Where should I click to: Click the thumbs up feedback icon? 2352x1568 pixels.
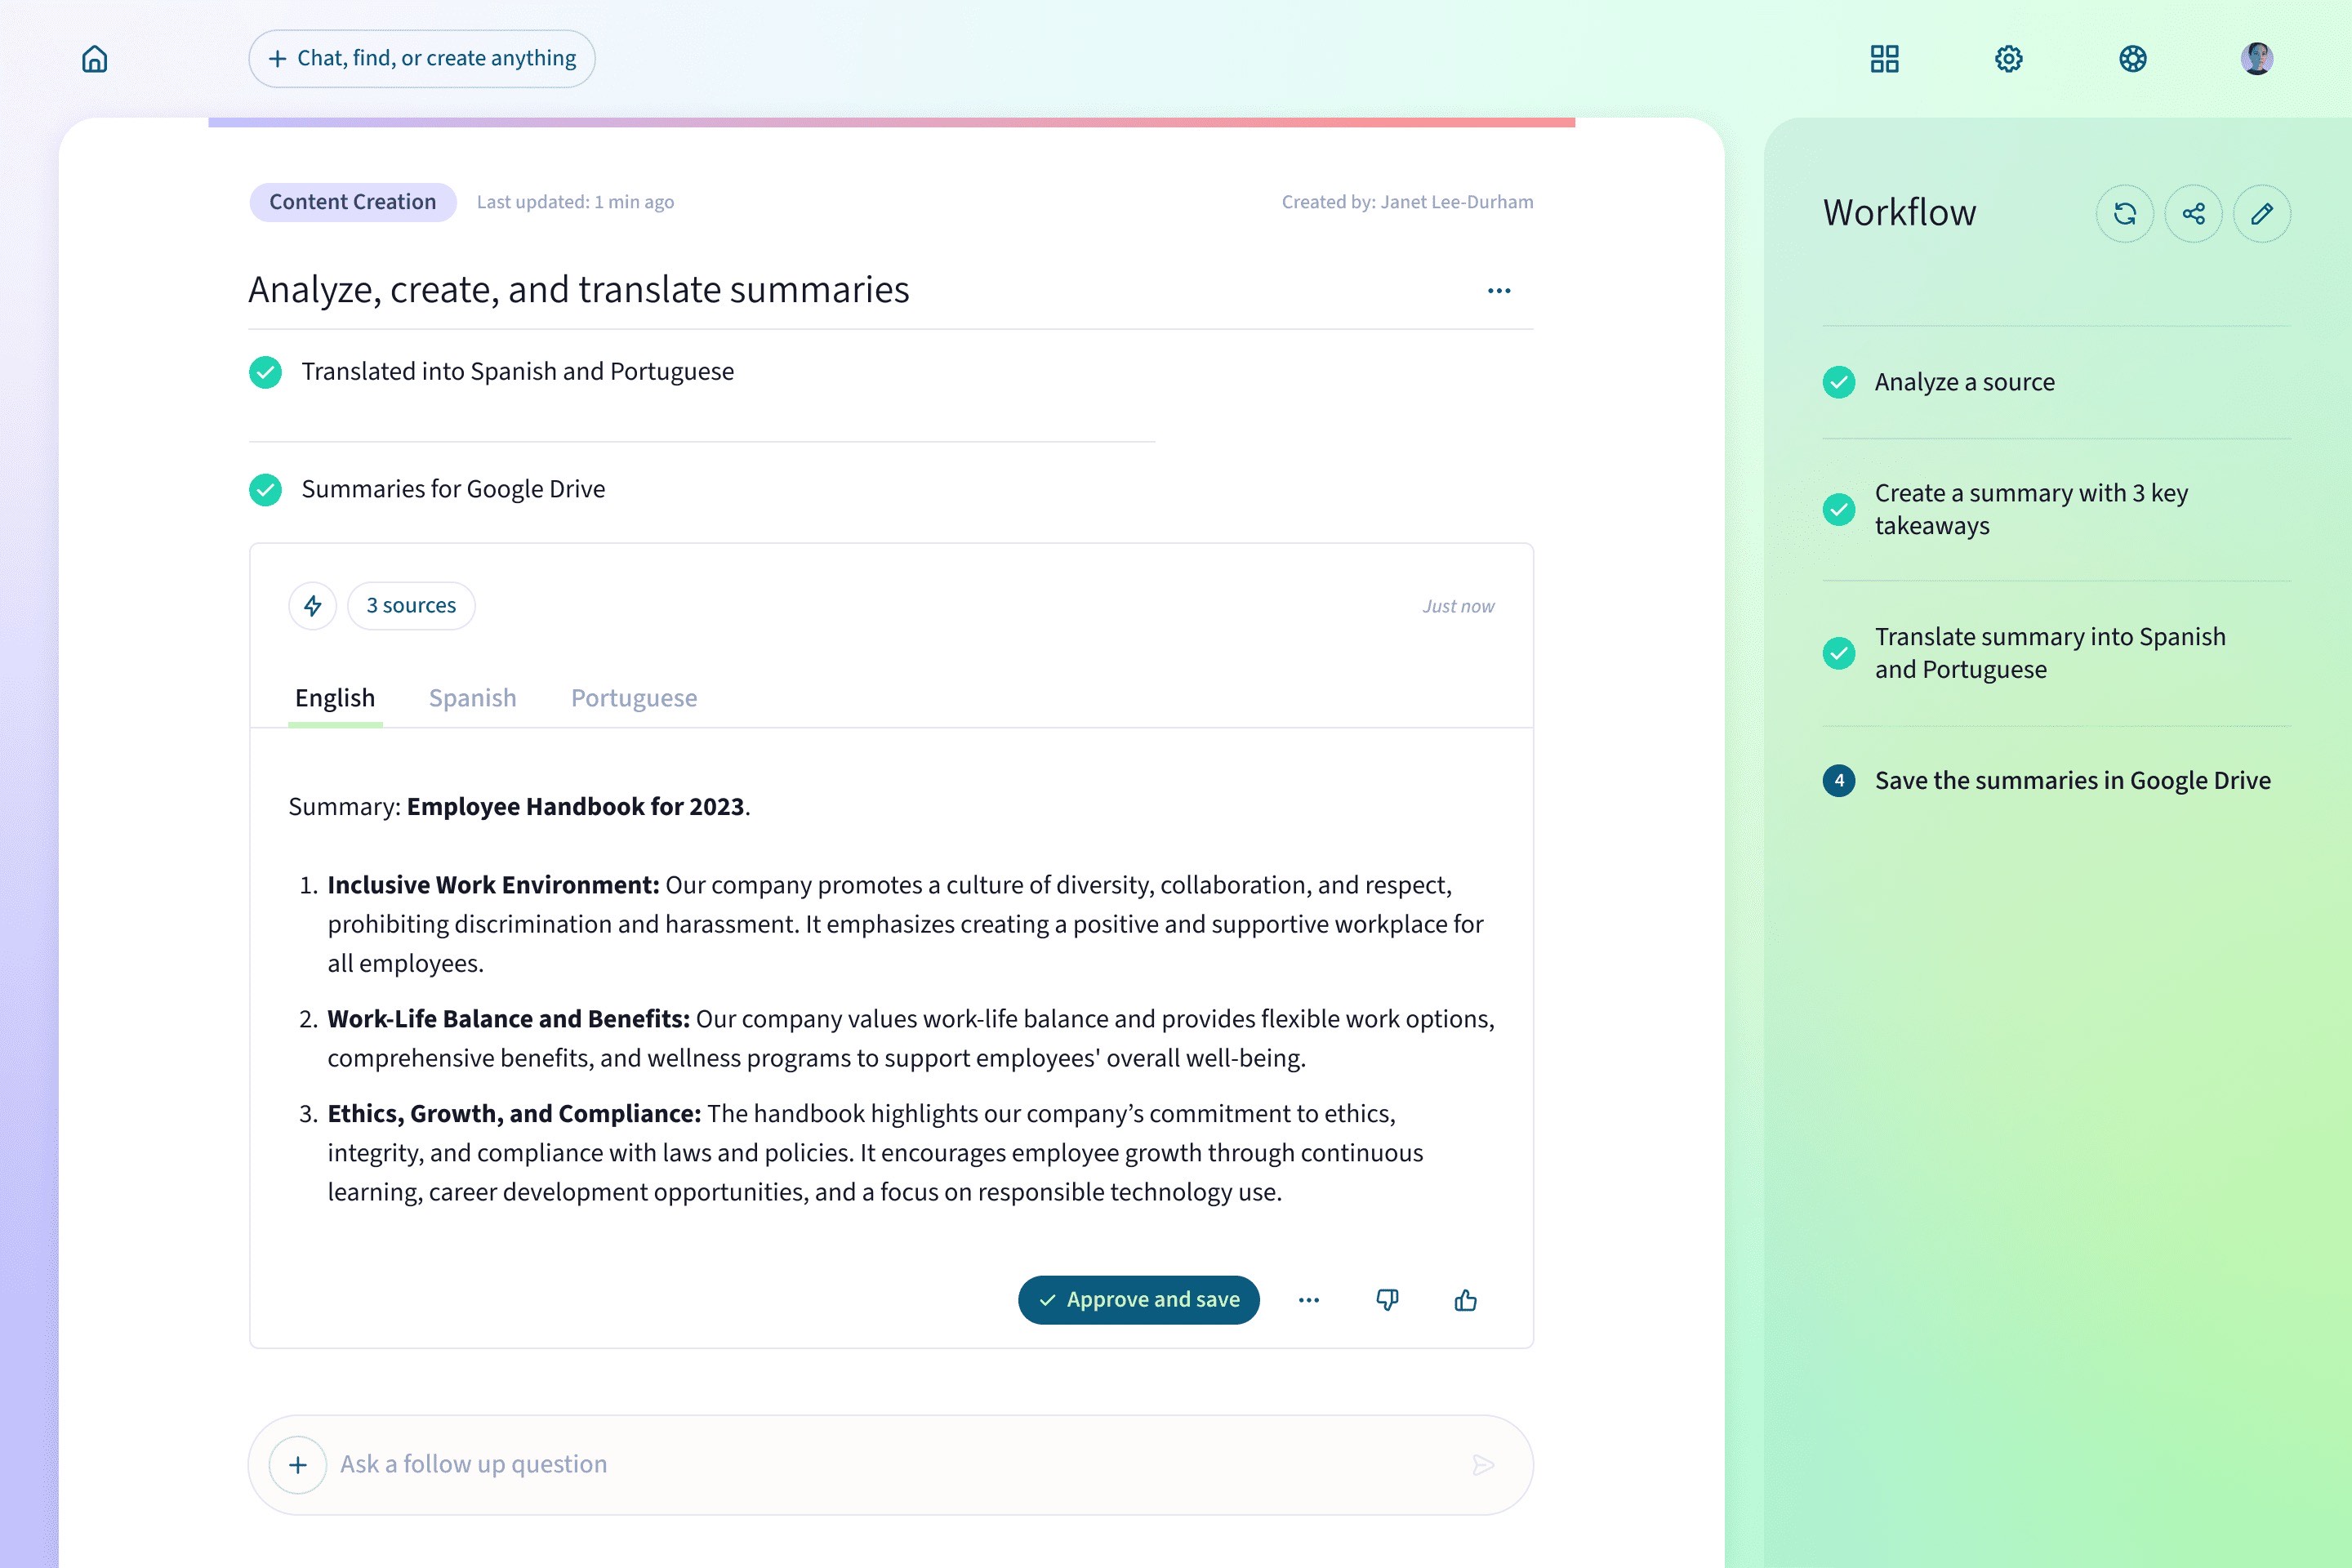tap(1467, 1298)
